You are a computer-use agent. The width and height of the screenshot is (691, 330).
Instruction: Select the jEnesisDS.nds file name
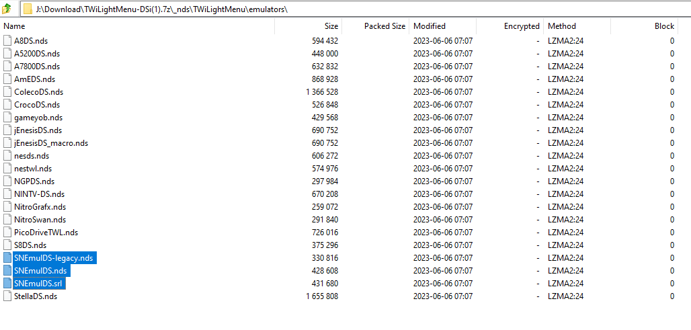[38, 130]
